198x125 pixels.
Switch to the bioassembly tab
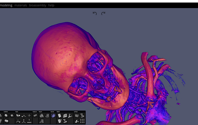point(38,5)
